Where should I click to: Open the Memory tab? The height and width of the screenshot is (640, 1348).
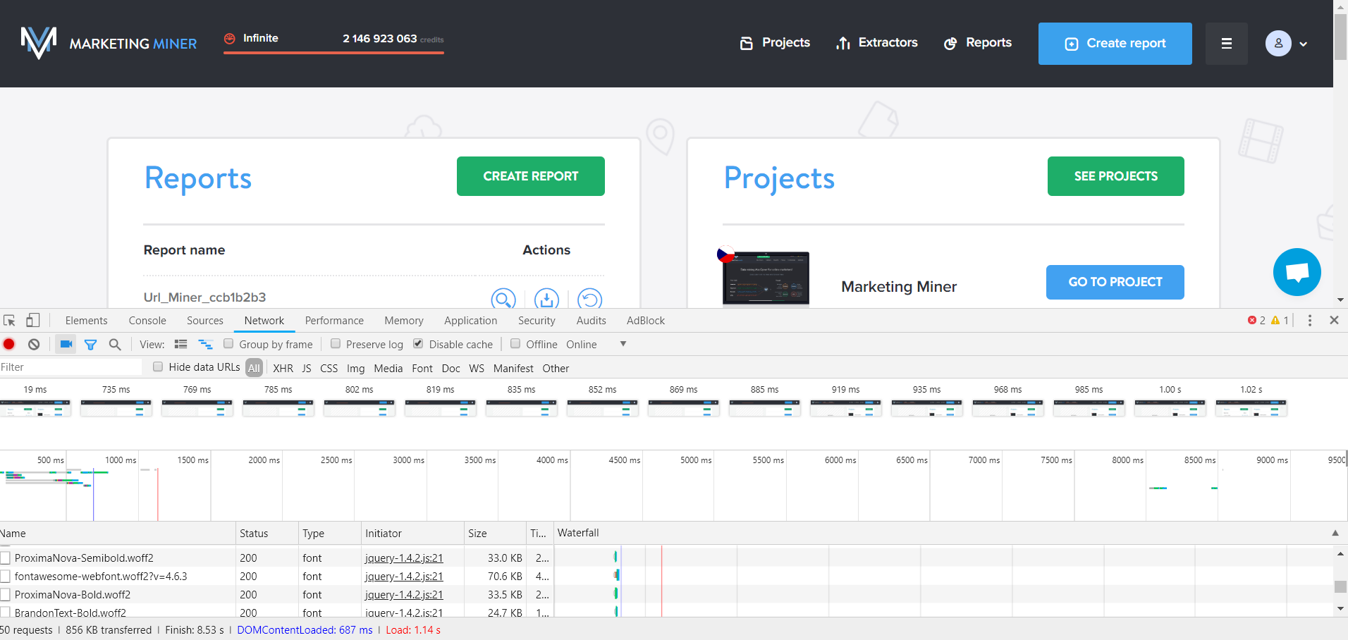(404, 321)
